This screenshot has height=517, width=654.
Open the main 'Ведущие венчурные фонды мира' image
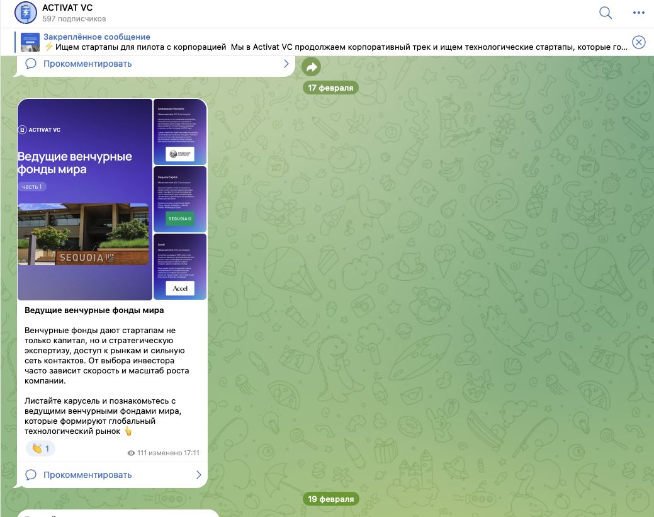pos(85,199)
